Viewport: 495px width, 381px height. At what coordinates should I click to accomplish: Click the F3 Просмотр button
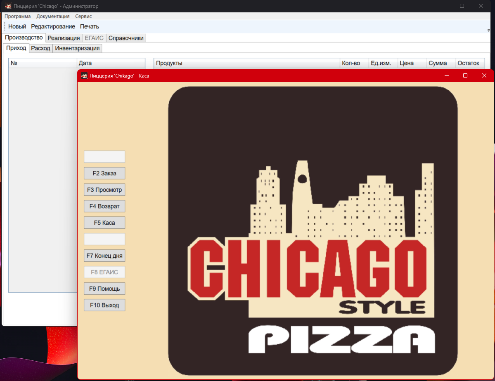pos(104,190)
